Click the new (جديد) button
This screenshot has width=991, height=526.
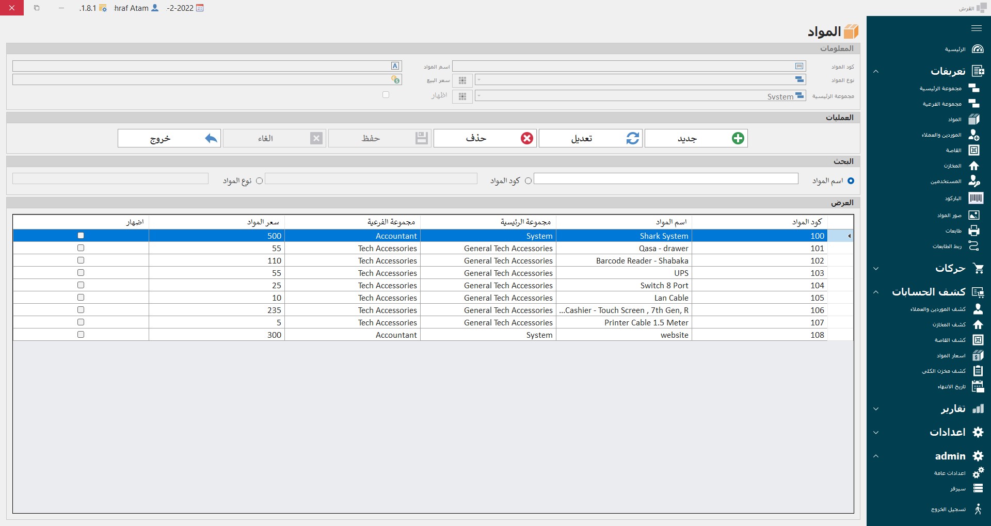(696, 138)
